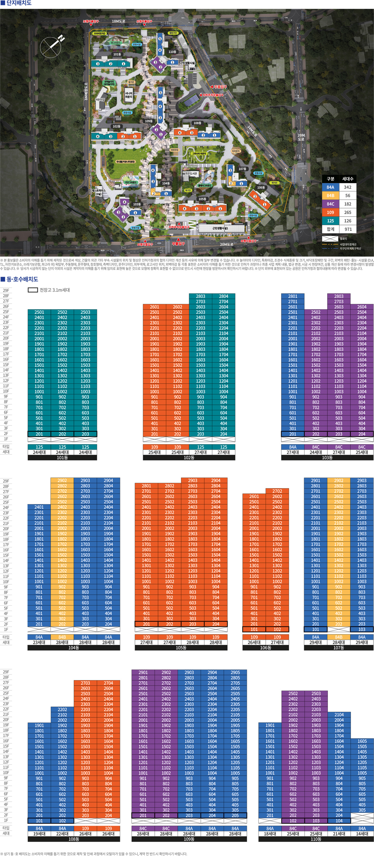Click the 필로티 crossed-box legend icon
The height and width of the screenshot is (856, 374).
pos(330,238)
